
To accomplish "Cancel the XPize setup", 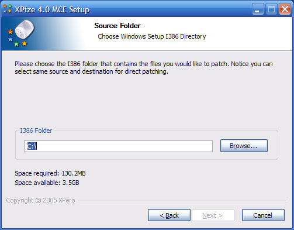I will [263, 215].
